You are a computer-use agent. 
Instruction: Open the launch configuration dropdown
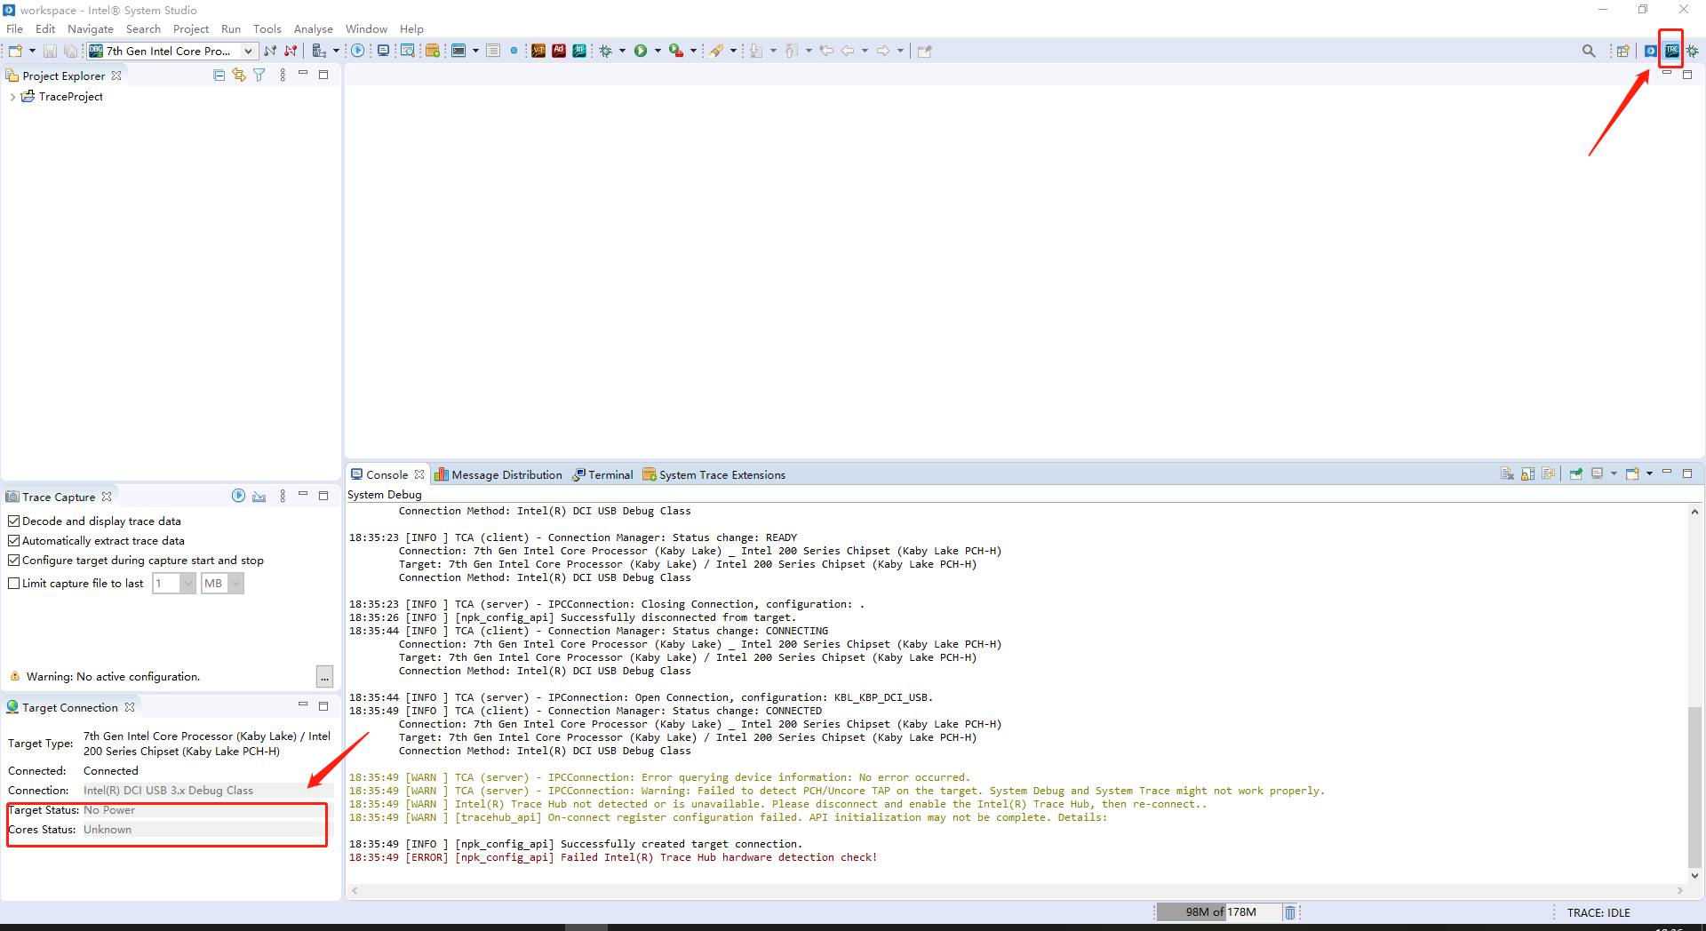(x=249, y=51)
